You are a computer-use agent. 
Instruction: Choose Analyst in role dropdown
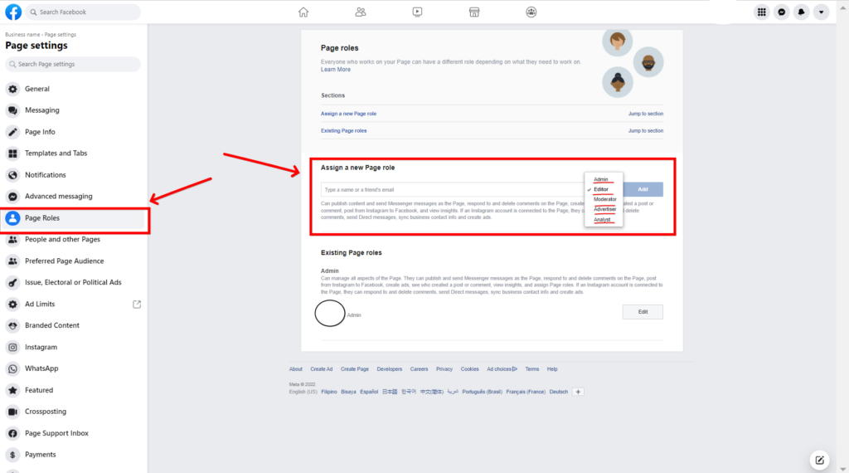point(602,219)
